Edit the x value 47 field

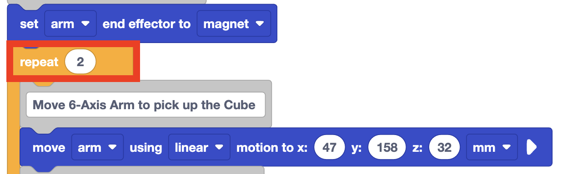click(x=330, y=148)
